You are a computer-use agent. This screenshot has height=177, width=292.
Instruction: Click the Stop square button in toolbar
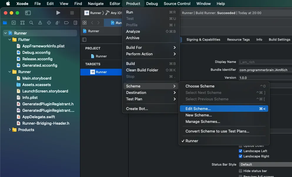(x=72, y=13)
